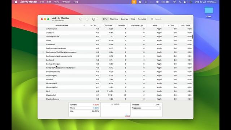This screenshot has width=231, height=130.
Task: Open the File menu
Action: click(42, 2)
